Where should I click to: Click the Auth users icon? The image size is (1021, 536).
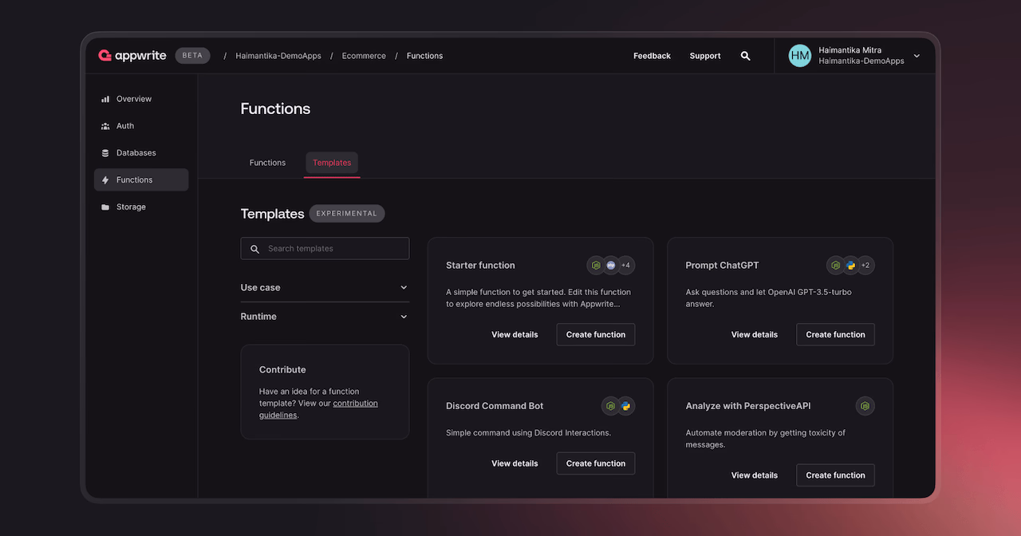[x=105, y=126]
